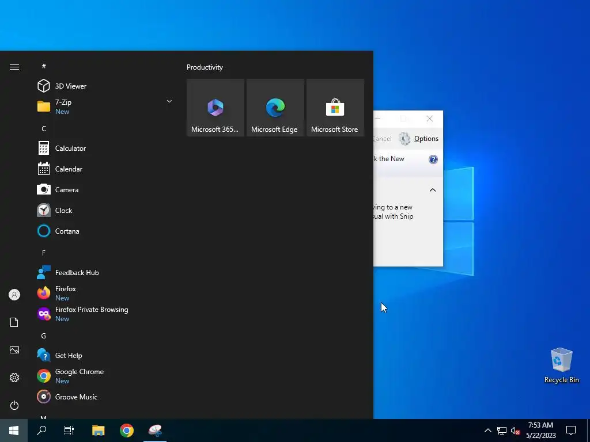Open Feedback Hub
Image resolution: width=590 pixels, height=442 pixels.
tap(105, 272)
